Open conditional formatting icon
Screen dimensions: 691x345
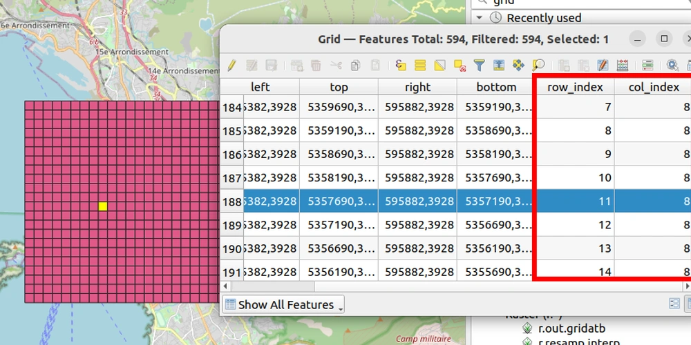point(647,66)
